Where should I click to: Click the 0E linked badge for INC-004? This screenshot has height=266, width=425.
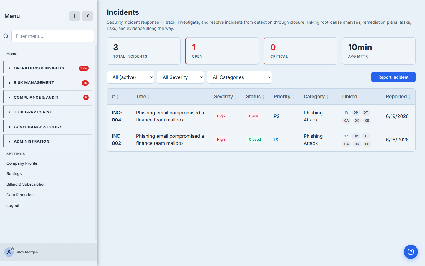coord(367,121)
